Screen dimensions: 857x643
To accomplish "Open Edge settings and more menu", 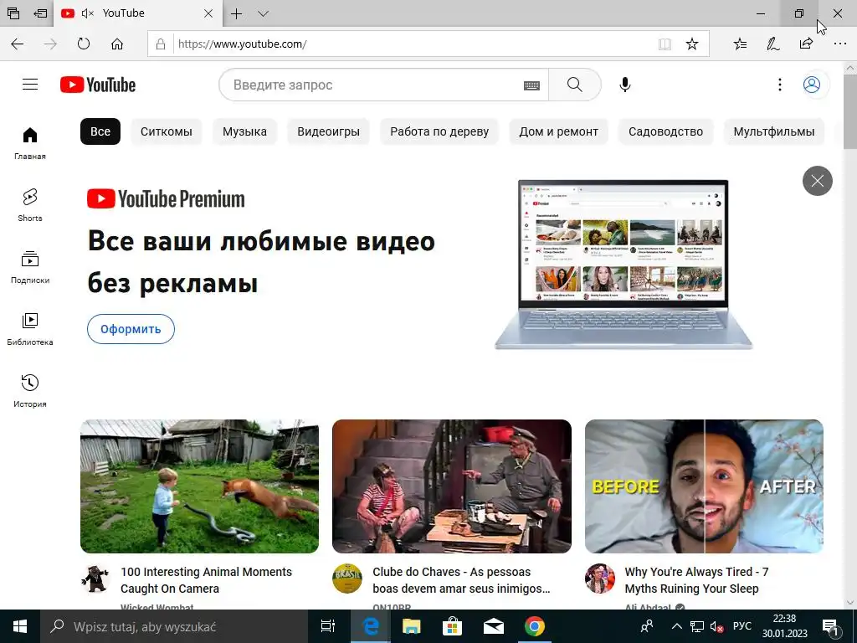I will pyautogui.click(x=840, y=44).
